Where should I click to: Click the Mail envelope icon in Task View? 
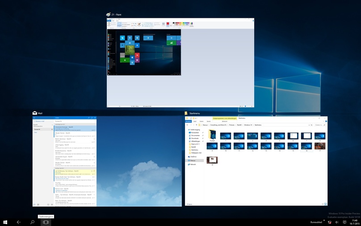coord(35,113)
